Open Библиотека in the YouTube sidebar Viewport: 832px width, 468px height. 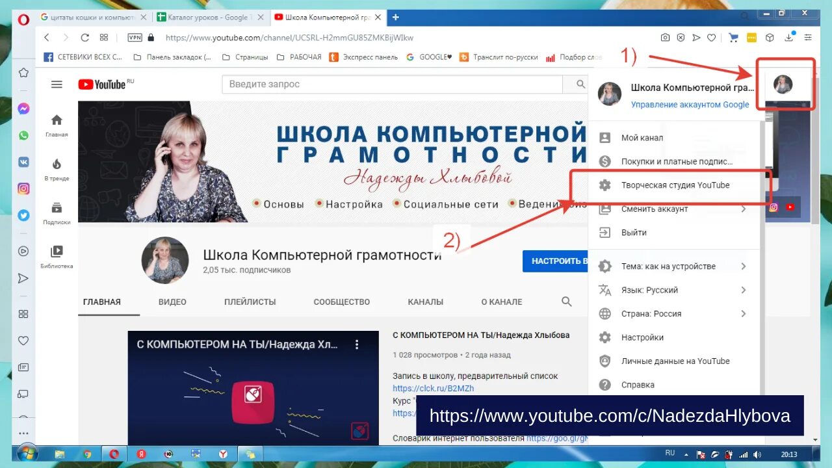[x=57, y=257]
